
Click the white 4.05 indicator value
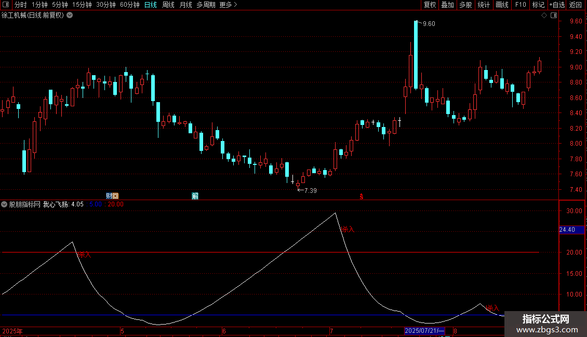pos(77,204)
